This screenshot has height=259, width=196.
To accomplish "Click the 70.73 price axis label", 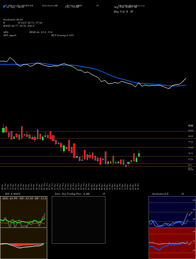I will coord(191,153).
